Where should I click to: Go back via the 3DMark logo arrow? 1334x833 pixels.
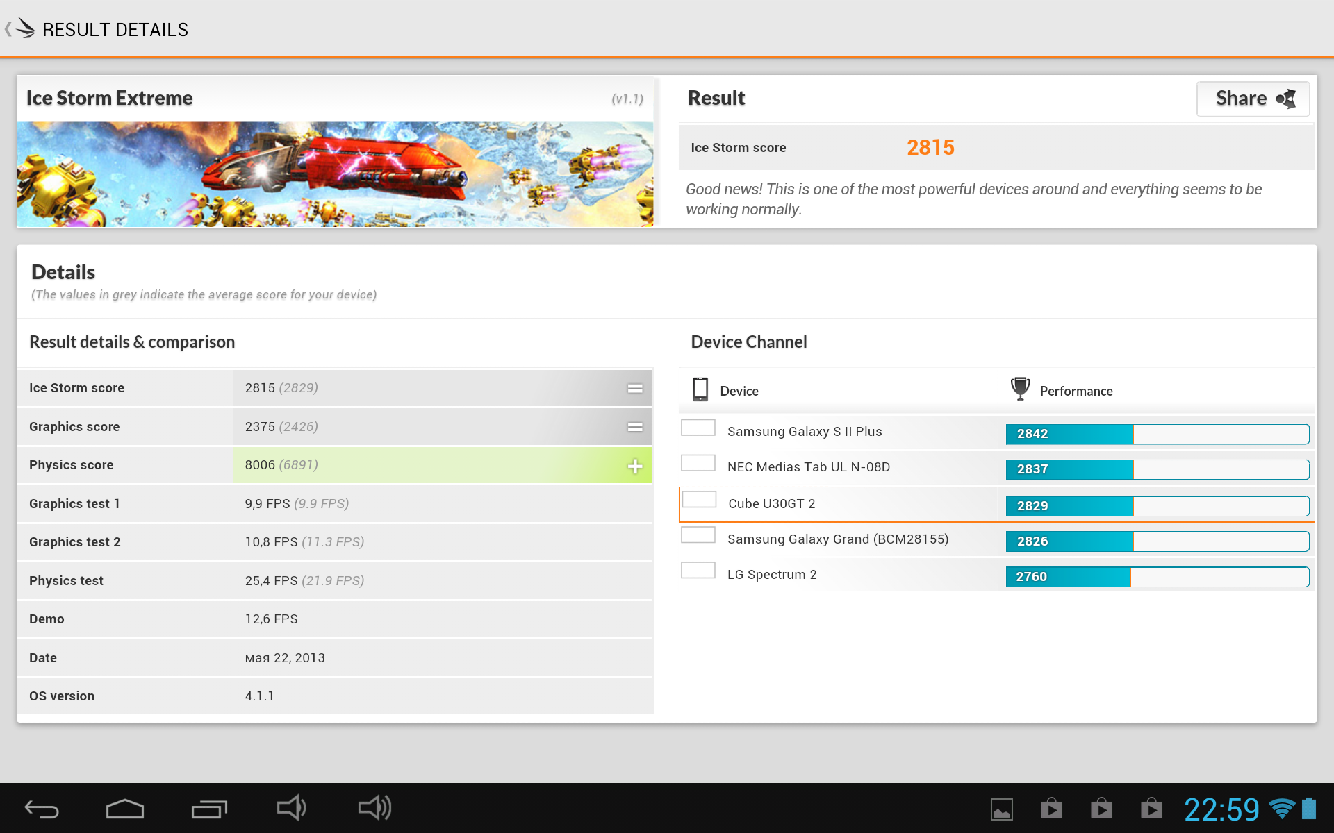point(19,28)
